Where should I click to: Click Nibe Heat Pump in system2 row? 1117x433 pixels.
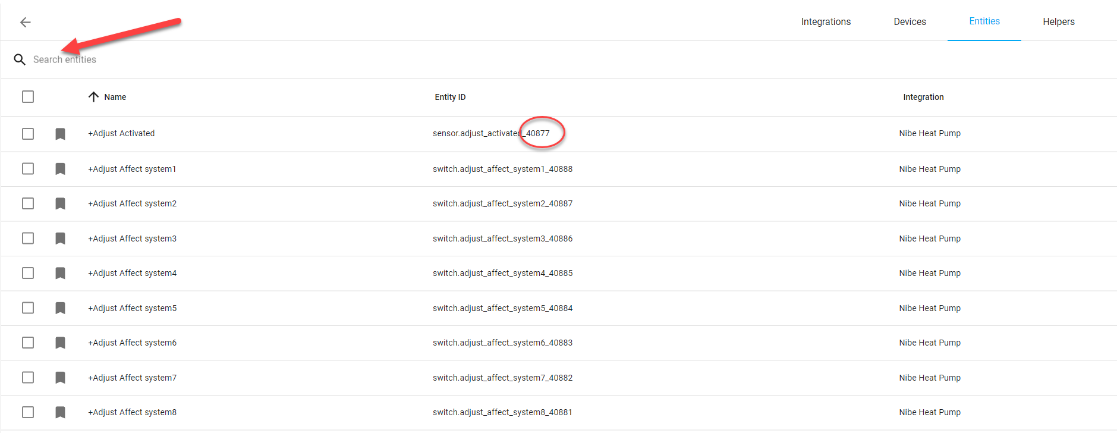(930, 203)
